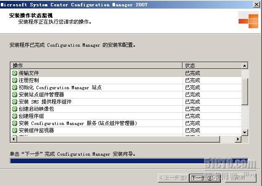Click the 取消 (Cancel) button
Screen dimensions: 262x186
click(241, 178)
